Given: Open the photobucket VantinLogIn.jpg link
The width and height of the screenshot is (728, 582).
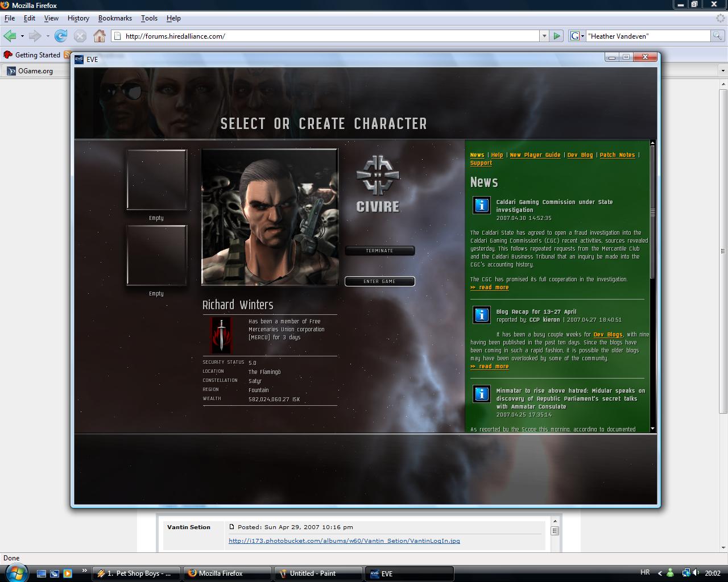Looking at the screenshot, I should tap(344, 541).
